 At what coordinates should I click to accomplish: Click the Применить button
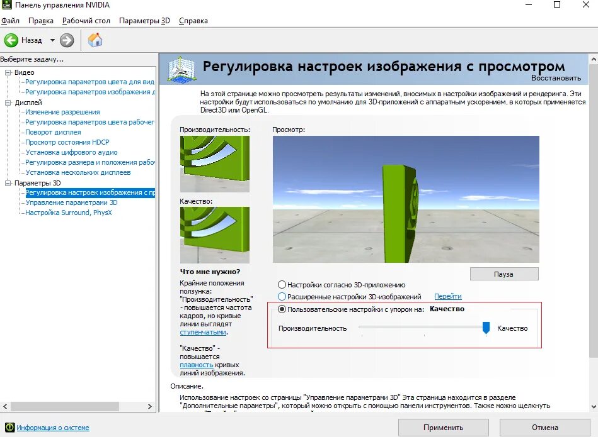[x=443, y=428]
